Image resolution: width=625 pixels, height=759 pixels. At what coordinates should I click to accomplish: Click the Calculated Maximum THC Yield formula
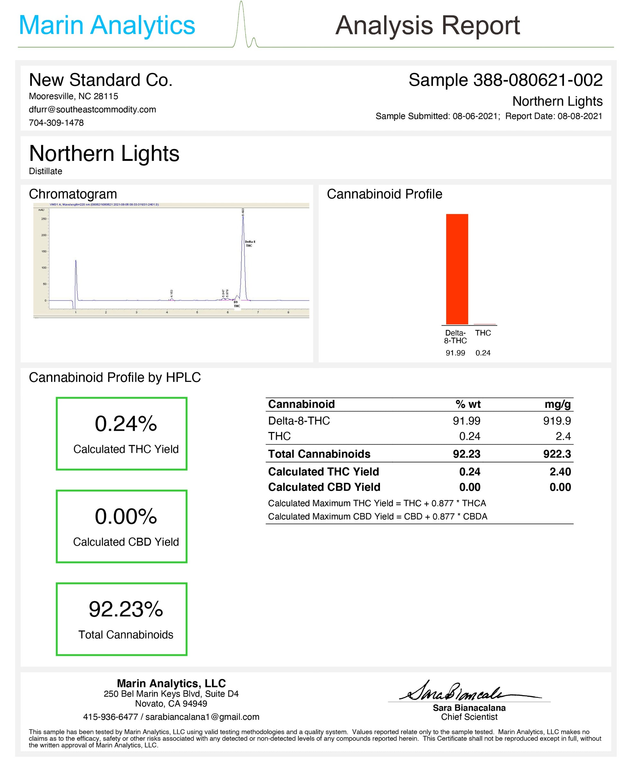pos(377,503)
